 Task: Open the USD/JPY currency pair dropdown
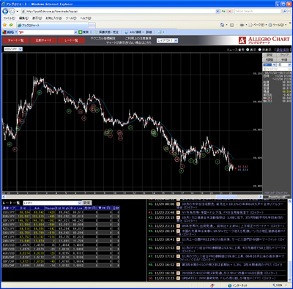(13, 49)
